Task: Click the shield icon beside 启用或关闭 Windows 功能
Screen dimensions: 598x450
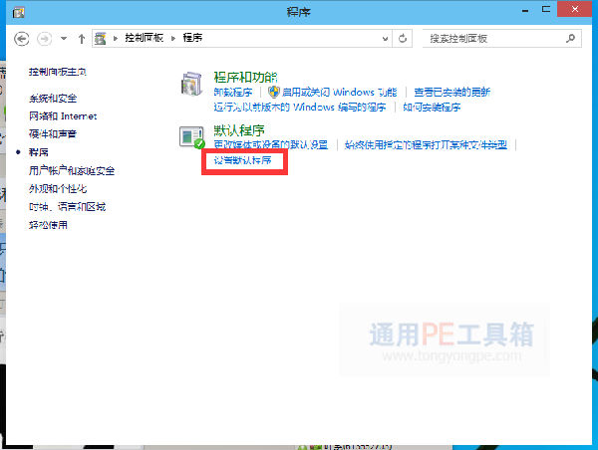Action: point(273,92)
